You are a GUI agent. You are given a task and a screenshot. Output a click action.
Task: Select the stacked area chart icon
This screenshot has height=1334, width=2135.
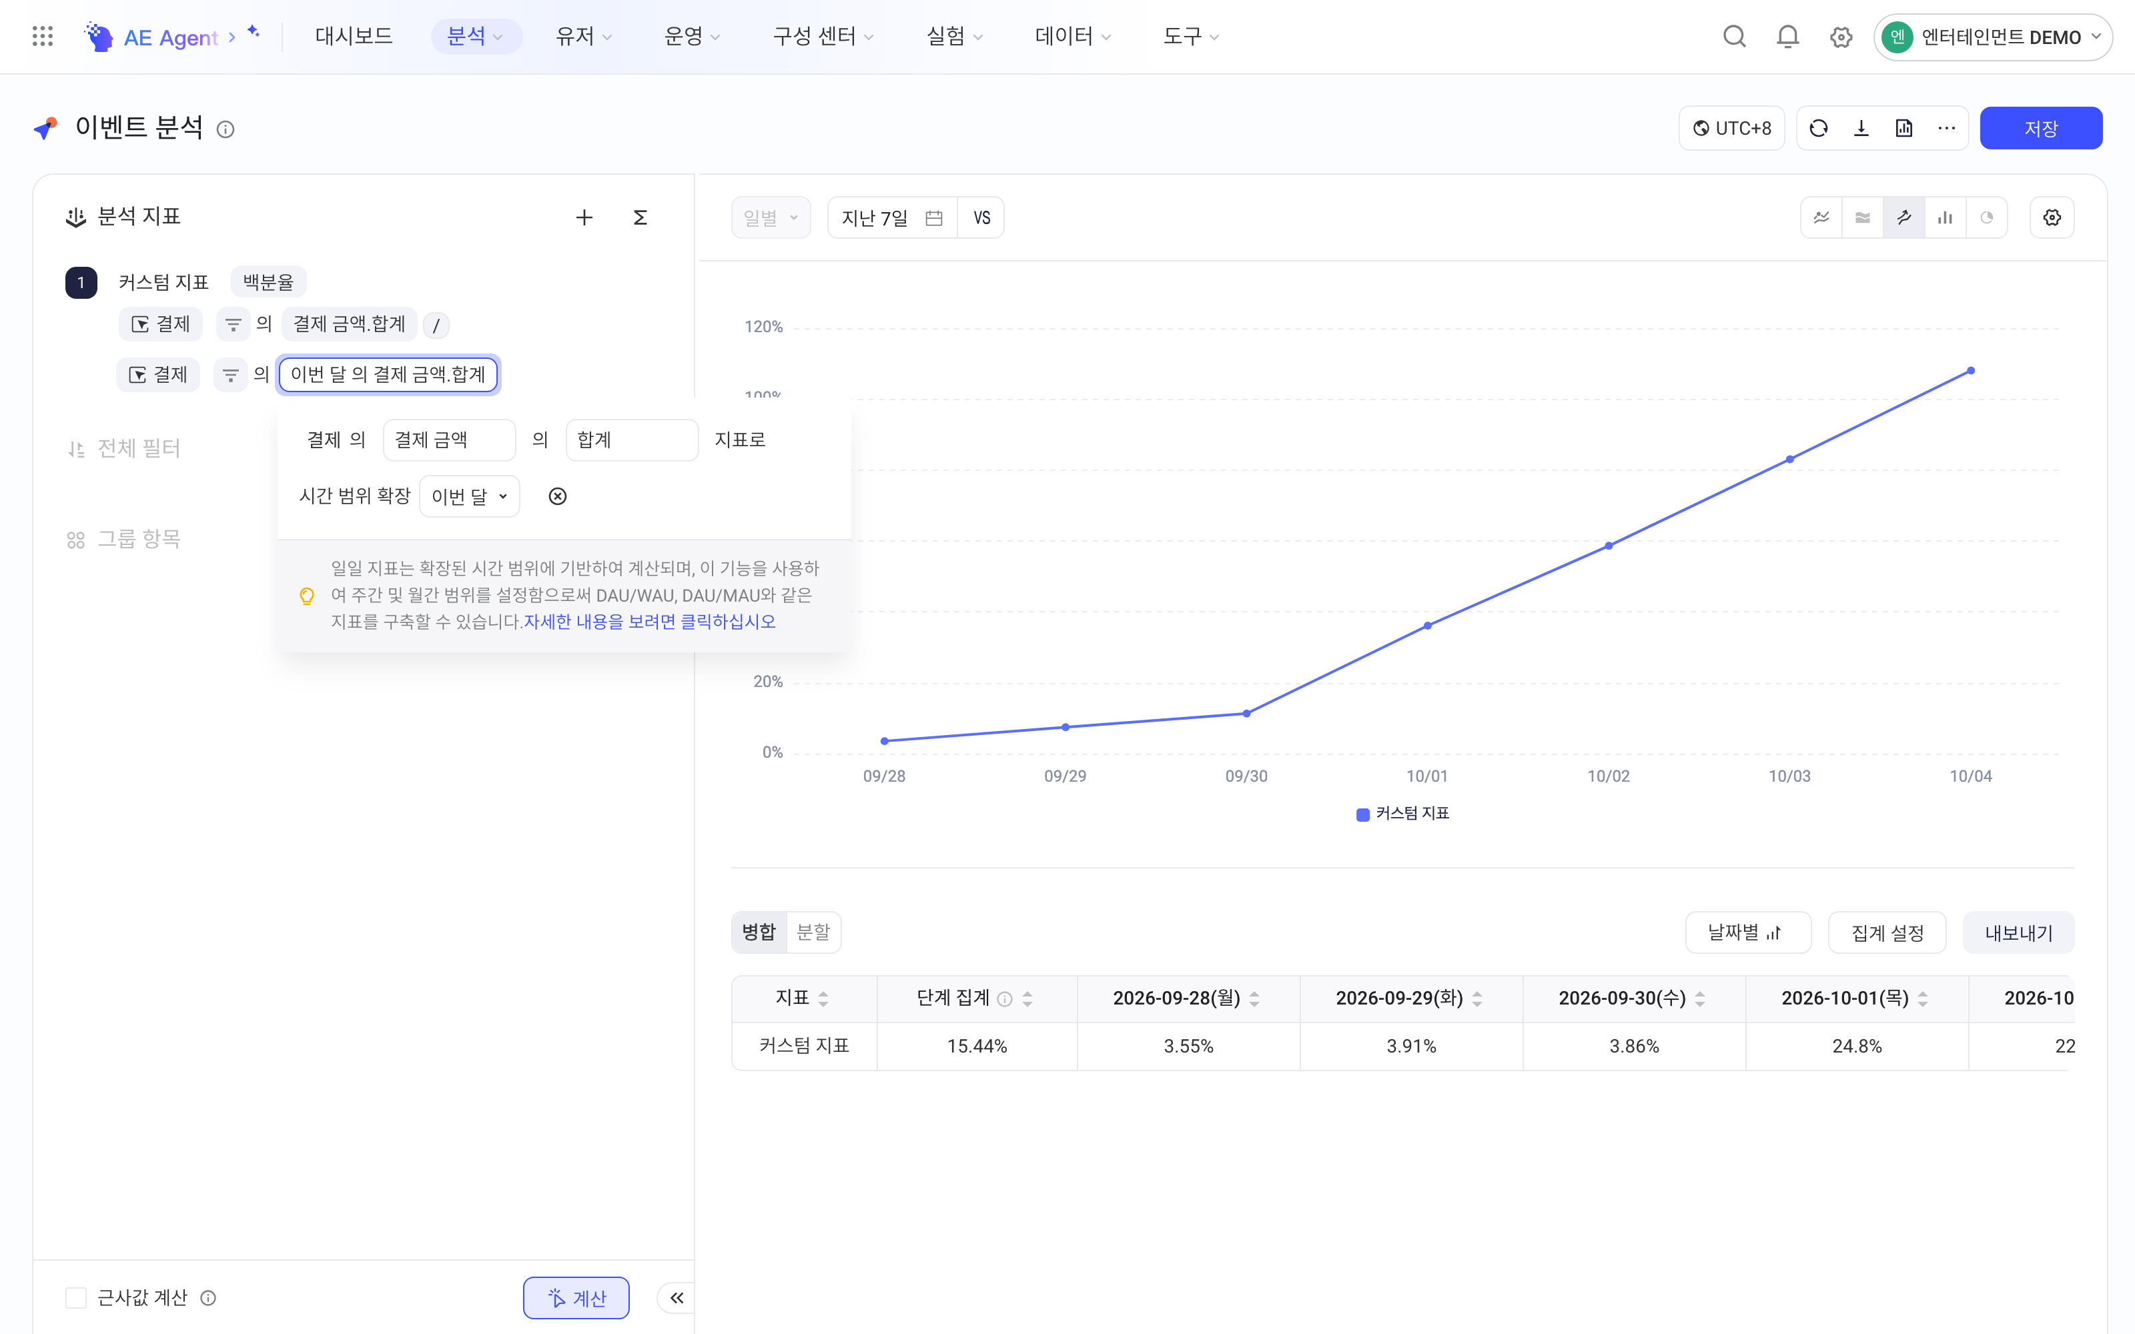click(1862, 218)
